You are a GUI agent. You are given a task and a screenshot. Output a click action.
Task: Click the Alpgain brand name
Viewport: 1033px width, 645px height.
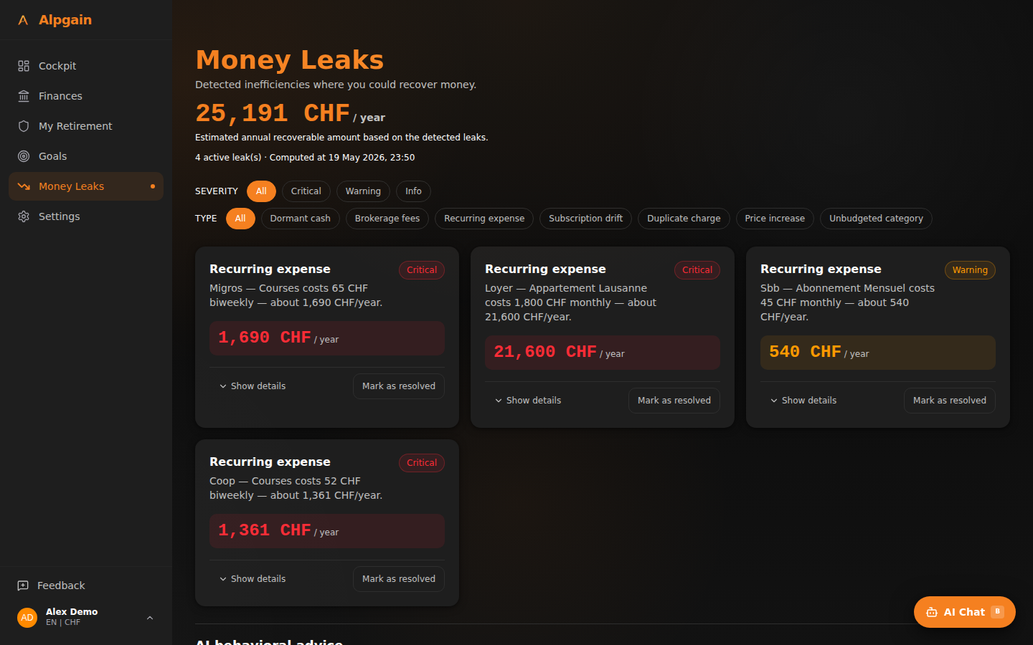pos(65,20)
